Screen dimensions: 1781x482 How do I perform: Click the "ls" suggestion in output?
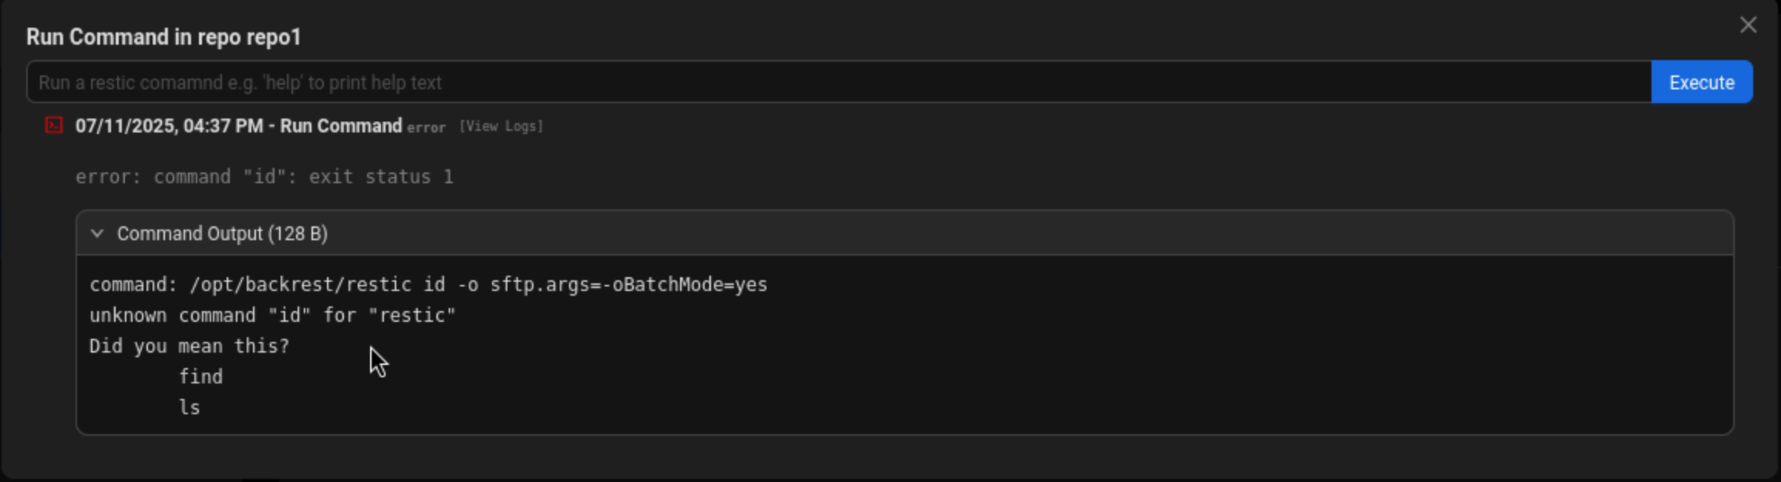point(189,407)
